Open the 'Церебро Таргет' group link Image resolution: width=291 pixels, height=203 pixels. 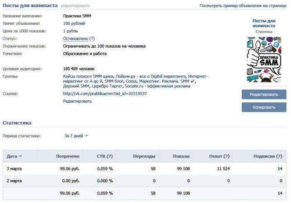point(107,86)
